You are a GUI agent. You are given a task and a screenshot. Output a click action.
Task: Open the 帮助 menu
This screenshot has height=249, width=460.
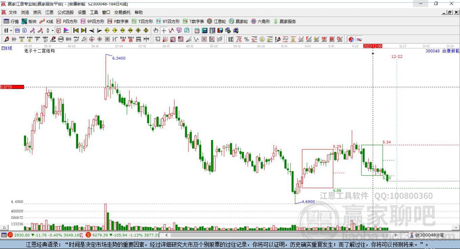(x=138, y=12)
